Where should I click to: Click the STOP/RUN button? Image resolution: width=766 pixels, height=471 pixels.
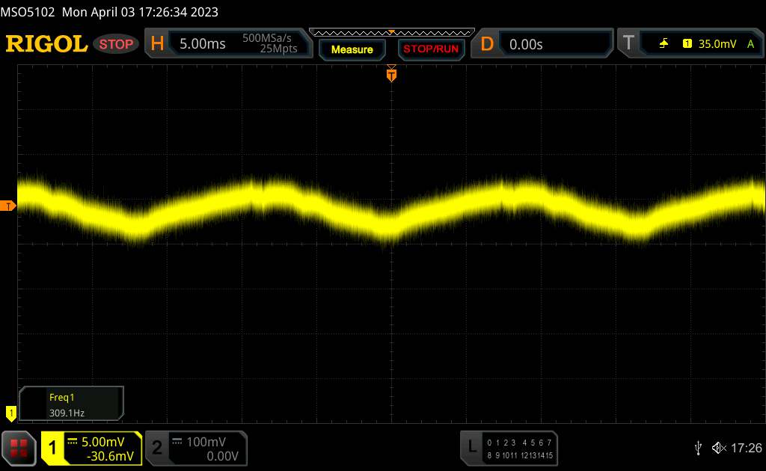(431, 49)
